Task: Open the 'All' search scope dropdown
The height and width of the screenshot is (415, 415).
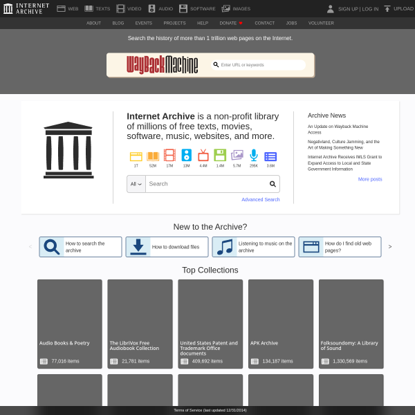Action: coord(136,184)
